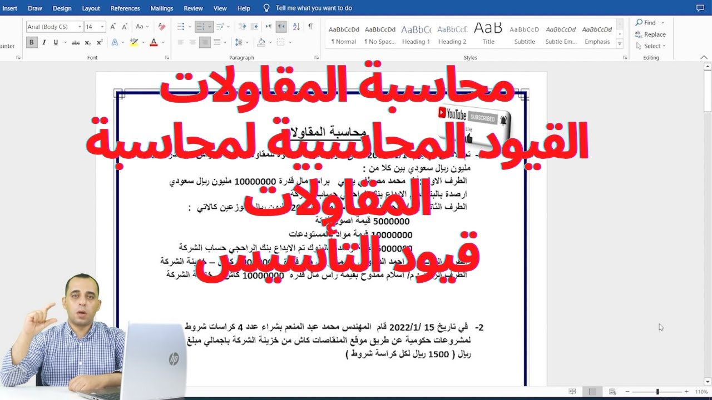Apply the No Spacing style
This screenshot has height=400, width=712.
pos(380,34)
